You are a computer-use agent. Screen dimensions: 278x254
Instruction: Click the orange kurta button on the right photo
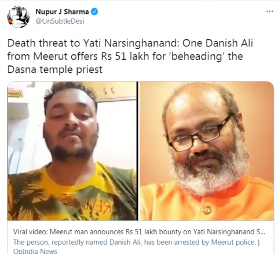[x=207, y=209]
